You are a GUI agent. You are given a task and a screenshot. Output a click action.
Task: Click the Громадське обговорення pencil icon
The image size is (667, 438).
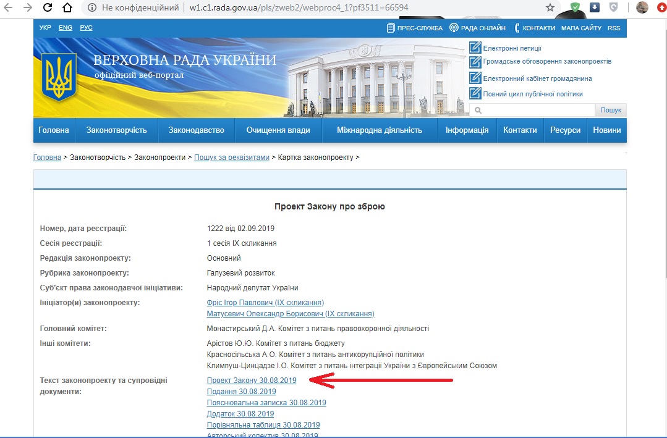tap(475, 62)
